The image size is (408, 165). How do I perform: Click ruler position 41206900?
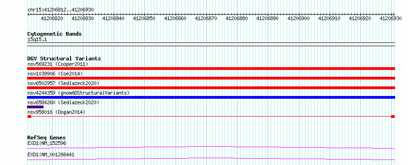point(298,18)
